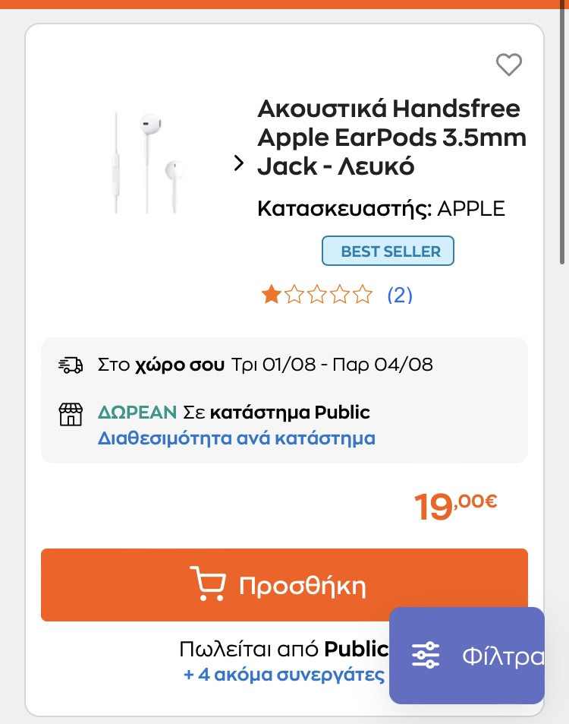Click the filter sliders icon
The image size is (569, 724).
coord(426,655)
